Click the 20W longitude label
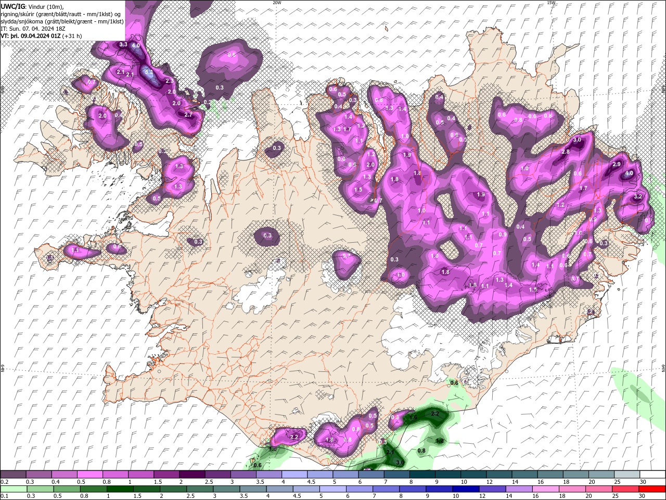666x500 pixels. [277, 2]
